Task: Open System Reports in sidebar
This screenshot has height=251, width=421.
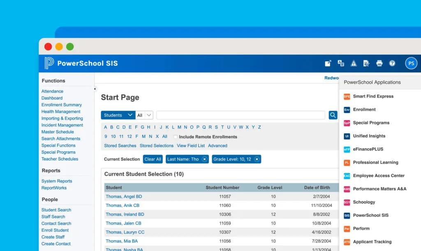Action: coord(57,181)
